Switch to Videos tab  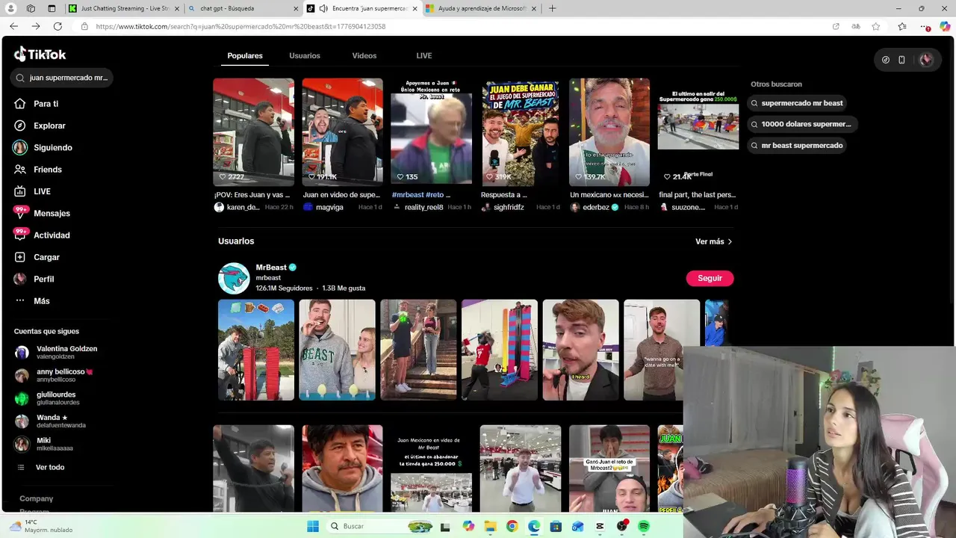click(x=364, y=56)
